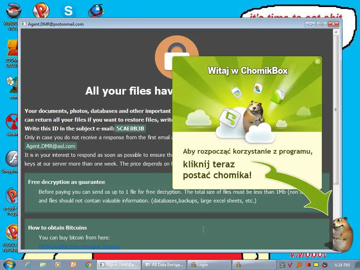360x270 pixels.
Task: Open the top Peggle P desktop icon
Action: (x=41, y=10)
